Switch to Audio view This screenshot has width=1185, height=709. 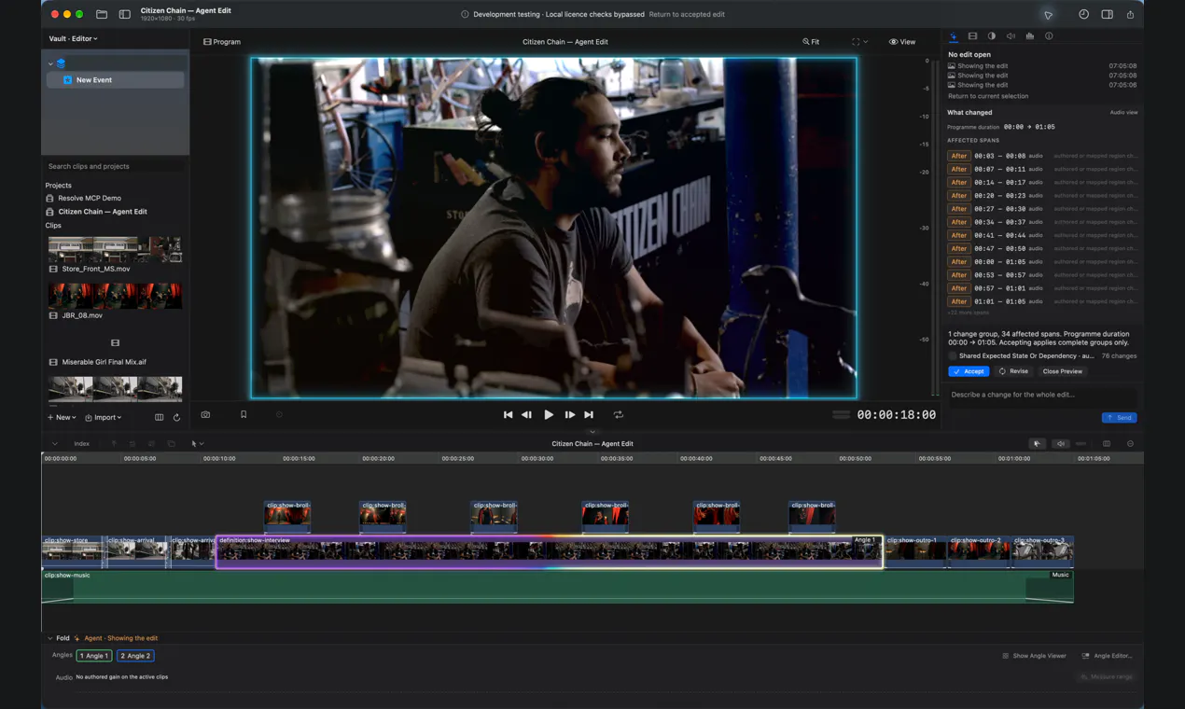click(x=1123, y=113)
